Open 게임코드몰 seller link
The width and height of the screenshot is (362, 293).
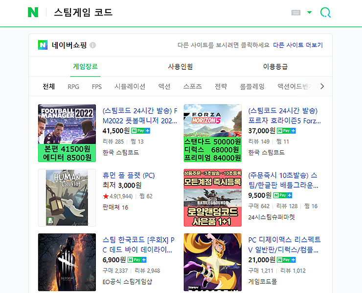pos(263,281)
